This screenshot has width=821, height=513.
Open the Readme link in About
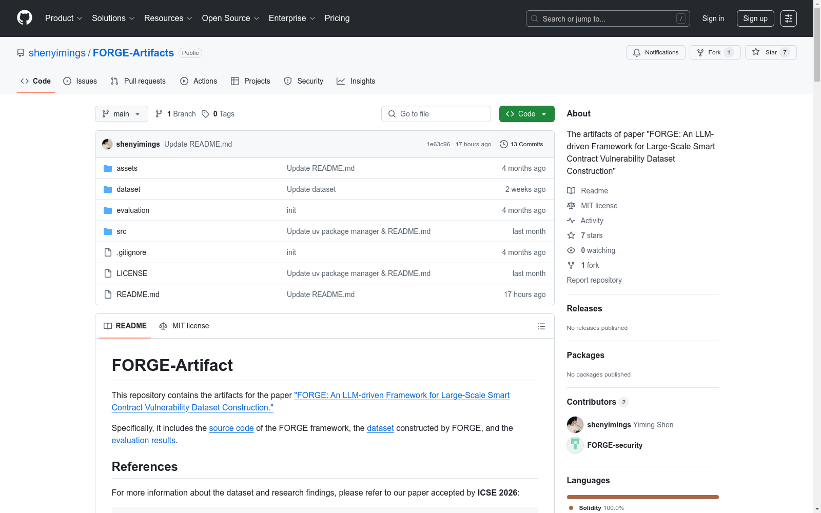pos(588,191)
